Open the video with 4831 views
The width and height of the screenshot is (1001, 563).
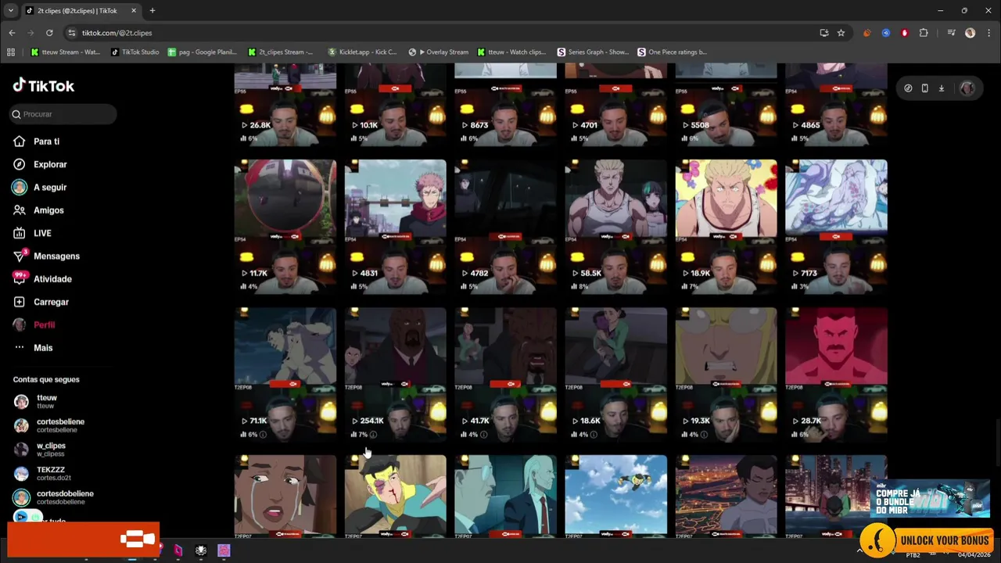396,227
